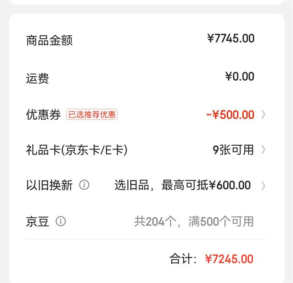Expand gift card options using 礼品卡 chevron
This screenshot has height=283, width=293.
[x=263, y=150]
